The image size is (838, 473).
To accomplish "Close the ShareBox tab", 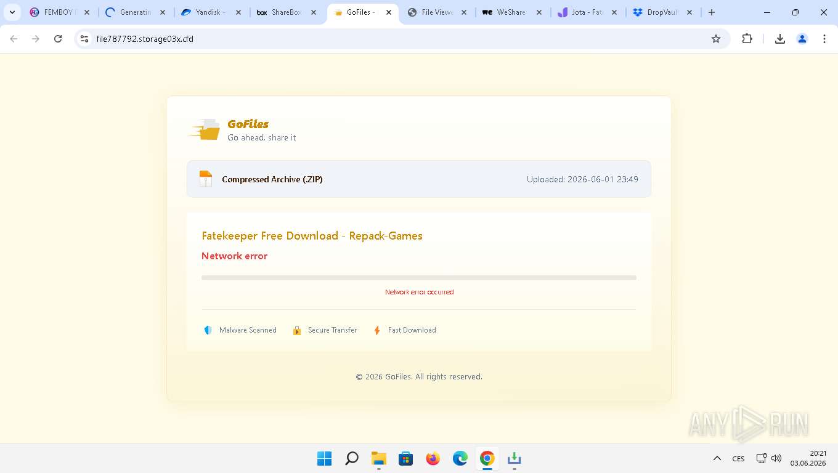I will point(314,12).
